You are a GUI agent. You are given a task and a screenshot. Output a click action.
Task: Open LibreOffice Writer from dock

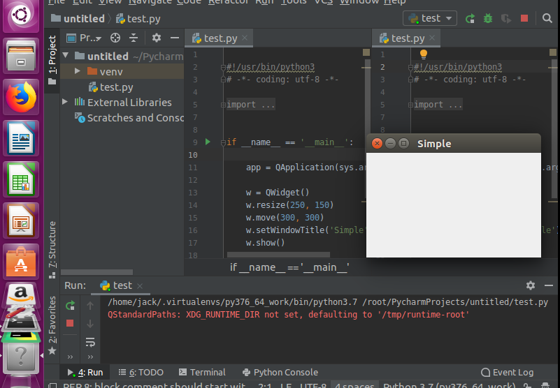(21, 138)
